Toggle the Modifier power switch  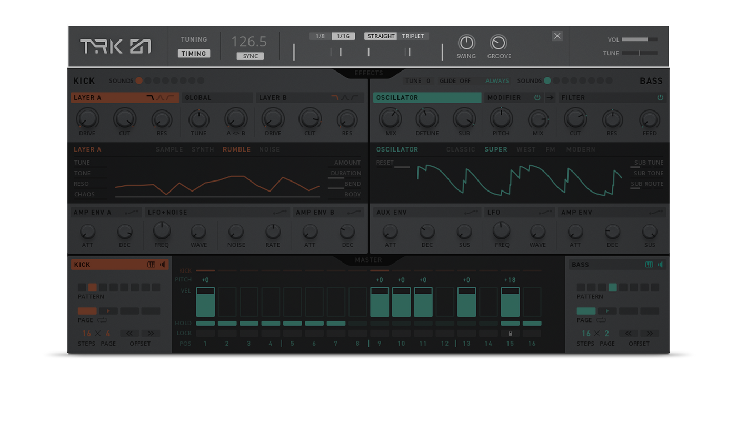[537, 98]
